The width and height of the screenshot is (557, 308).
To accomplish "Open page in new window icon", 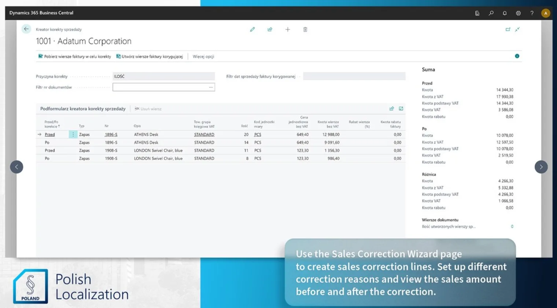I will click(508, 29).
